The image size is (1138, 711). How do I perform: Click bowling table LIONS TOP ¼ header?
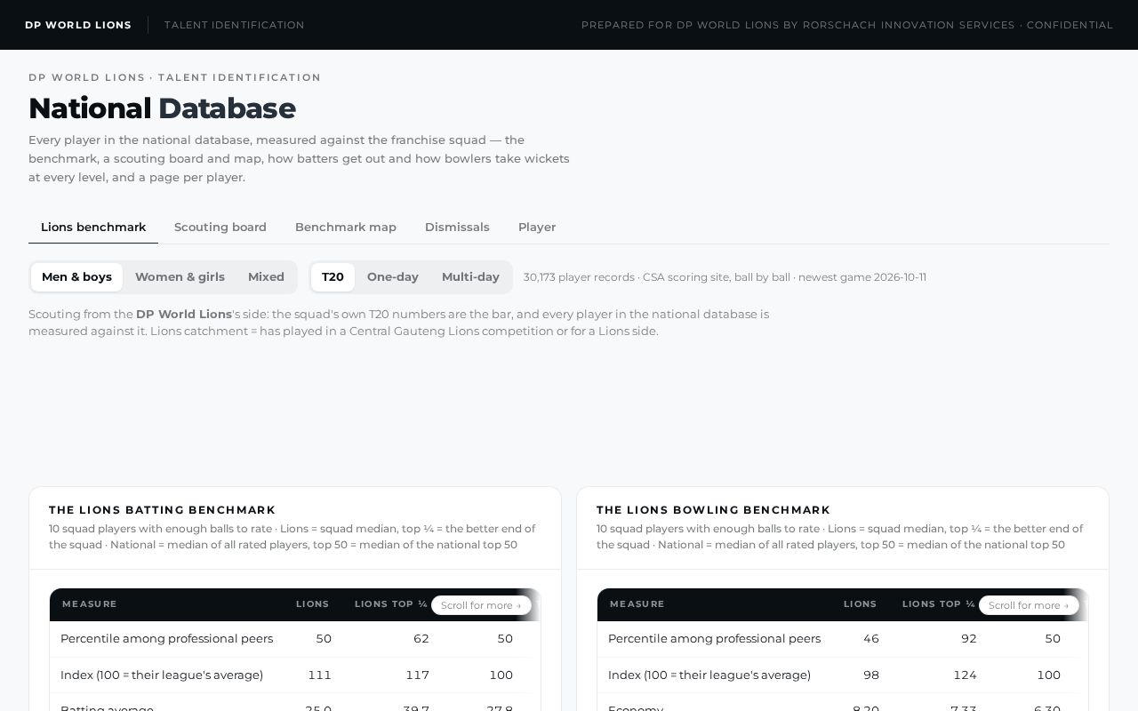tap(939, 604)
